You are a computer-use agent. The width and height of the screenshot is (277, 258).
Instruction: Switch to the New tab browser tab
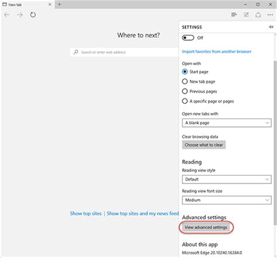(27, 4)
